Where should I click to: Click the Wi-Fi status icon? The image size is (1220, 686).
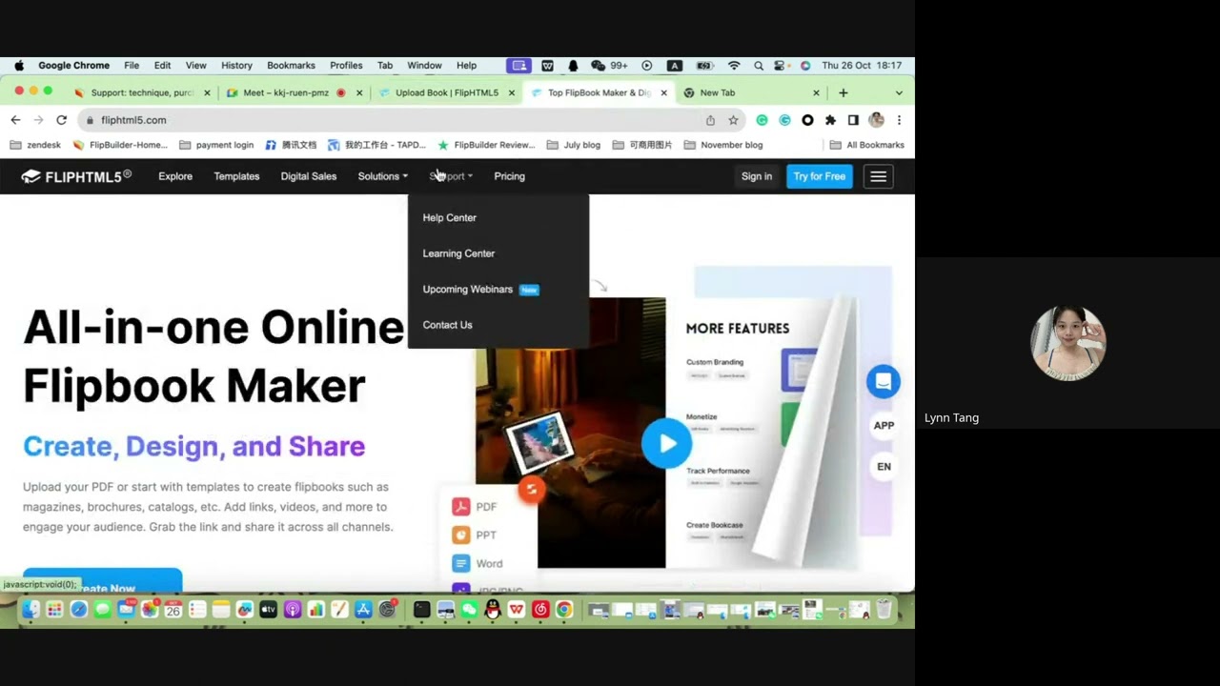tap(734, 66)
